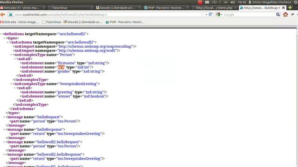Close the Tutorlinux tab
The image size is (298, 167).
(x=92, y=8)
